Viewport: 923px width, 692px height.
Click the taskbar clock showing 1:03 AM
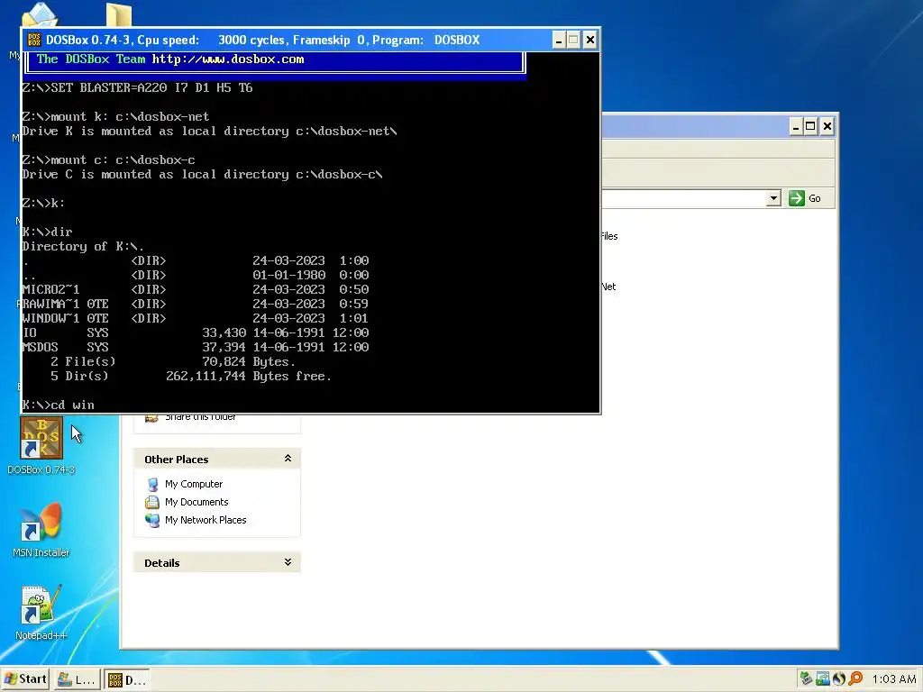[x=893, y=679]
